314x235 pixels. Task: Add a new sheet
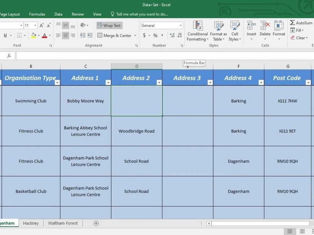[x=96, y=223]
